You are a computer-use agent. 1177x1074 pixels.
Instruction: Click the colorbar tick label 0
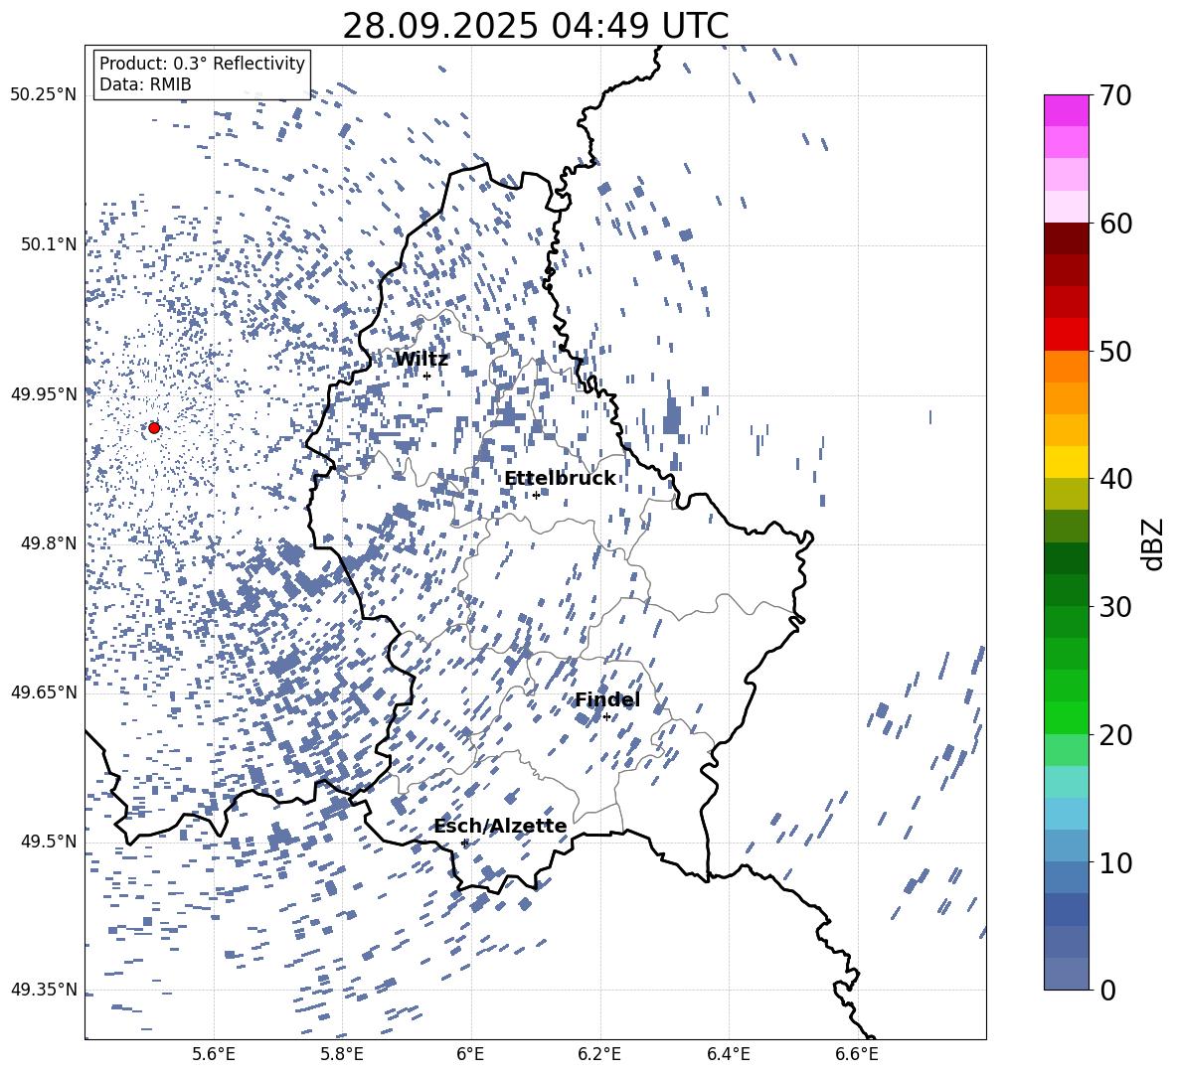(x=1107, y=990)
